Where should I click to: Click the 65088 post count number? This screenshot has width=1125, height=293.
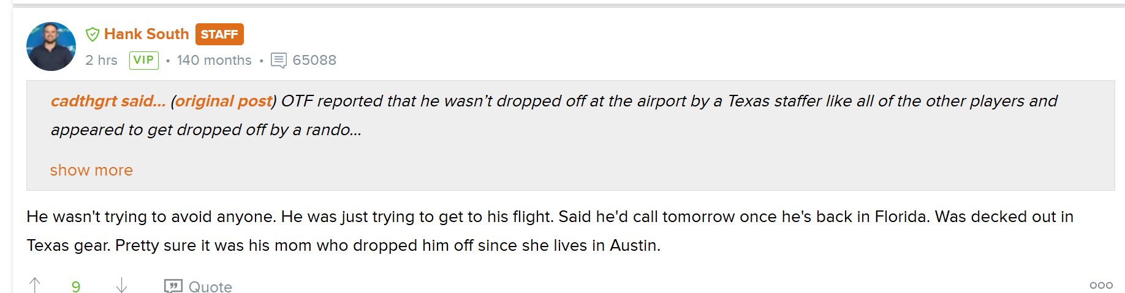(314, 60)
